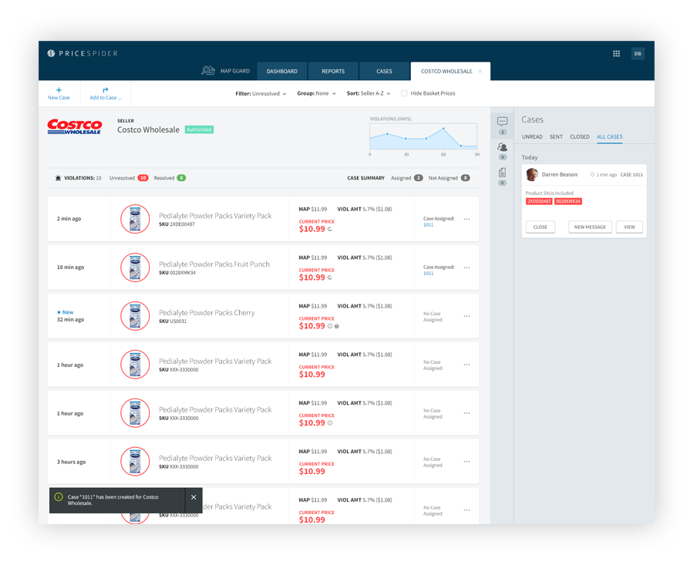Click the New Message button
Image resolution: width=694 pixels, height=575 pixels.
pyautogui.click(x=590, y=227)
